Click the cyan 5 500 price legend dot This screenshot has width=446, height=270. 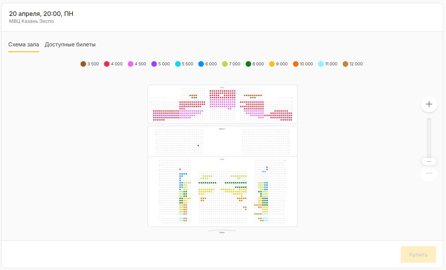(178, 64)
